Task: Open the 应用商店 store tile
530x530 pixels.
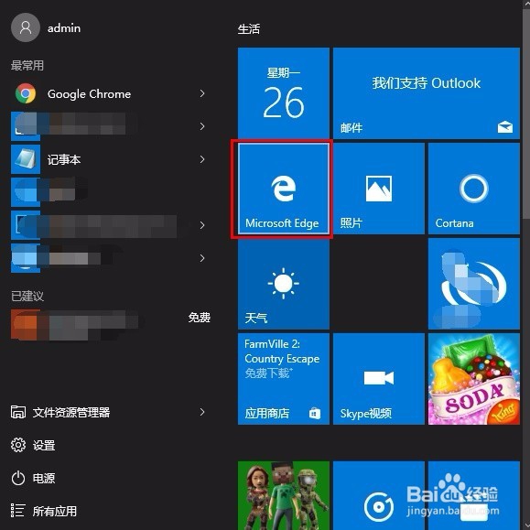Action: [x=283, y=379]
